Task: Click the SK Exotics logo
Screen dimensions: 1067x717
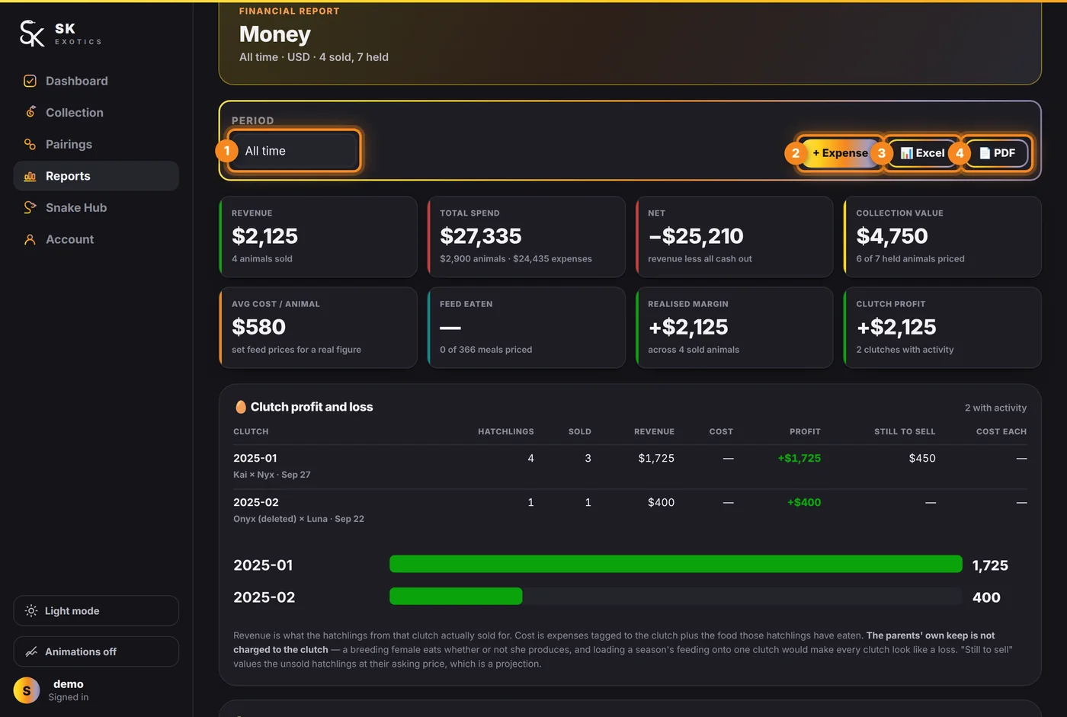Action: [x=60, y=34]
